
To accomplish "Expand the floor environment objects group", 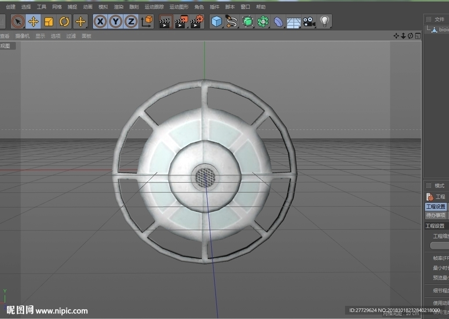I will click(x=293, y=22).
